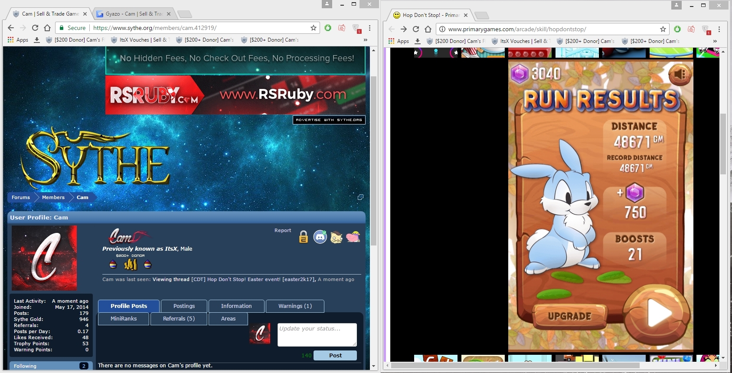The image size is (732, 373).
Task: Go Back in the PrimaryGames browser window
Action: [392, 29]
